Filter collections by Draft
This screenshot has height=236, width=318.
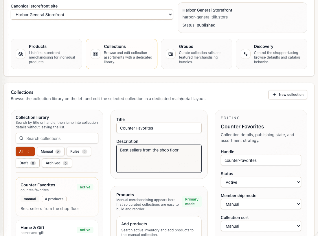click(27, 163)
